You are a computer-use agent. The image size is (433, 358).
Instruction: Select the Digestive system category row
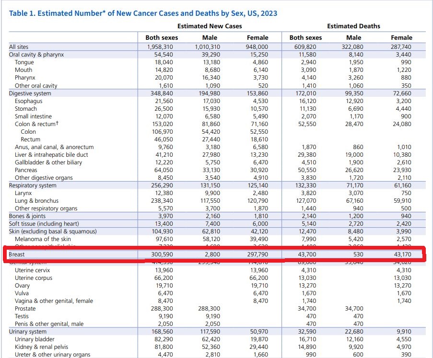pyautogui.click(x=30, y=93)
